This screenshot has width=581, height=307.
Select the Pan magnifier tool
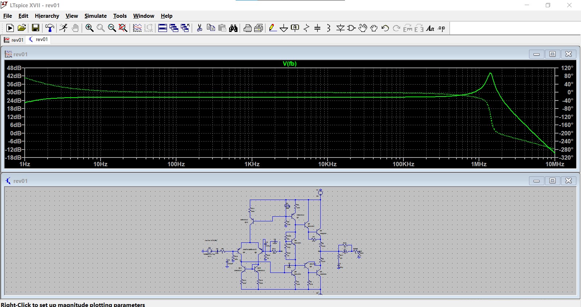pos(101,28)
